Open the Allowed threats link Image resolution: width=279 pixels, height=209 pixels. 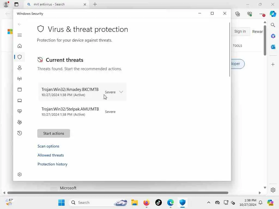point(50,155)
